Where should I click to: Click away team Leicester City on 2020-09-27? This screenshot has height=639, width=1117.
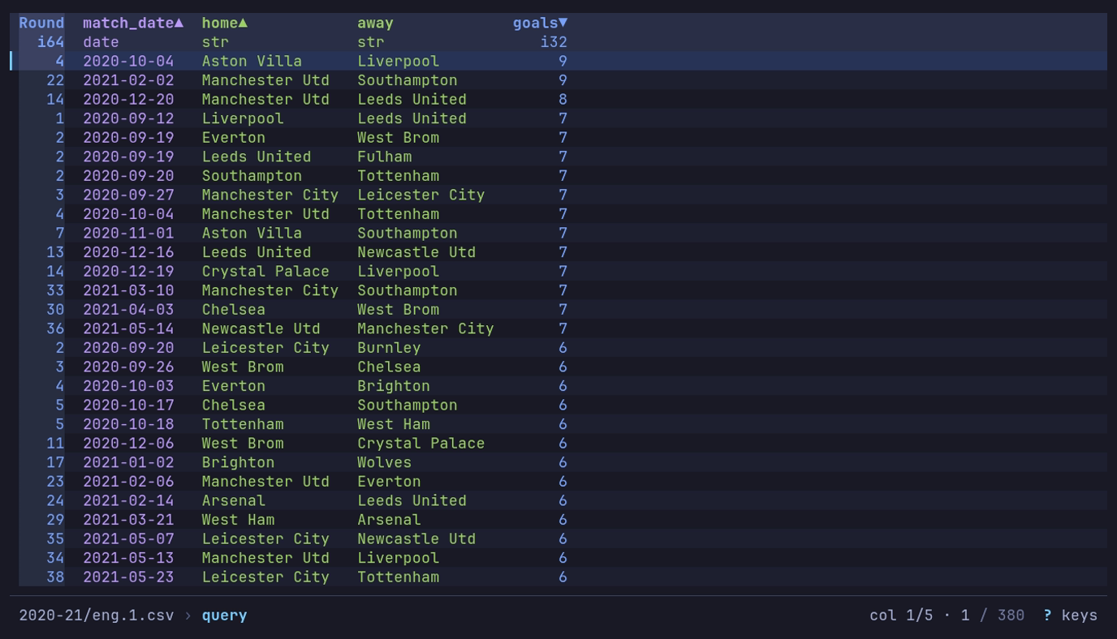(421, 195)
